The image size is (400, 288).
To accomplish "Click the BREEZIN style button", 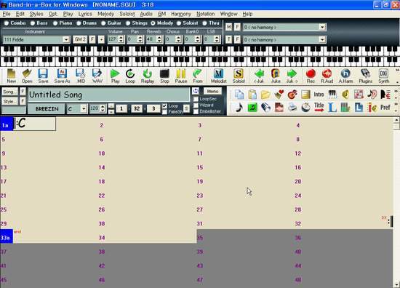I will click(x=47, y=109).
